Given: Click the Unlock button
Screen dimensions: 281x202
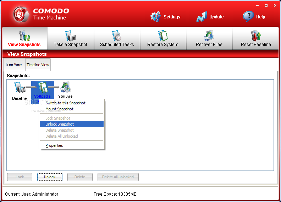Looking at the screenshot, I should pos(50,177).
